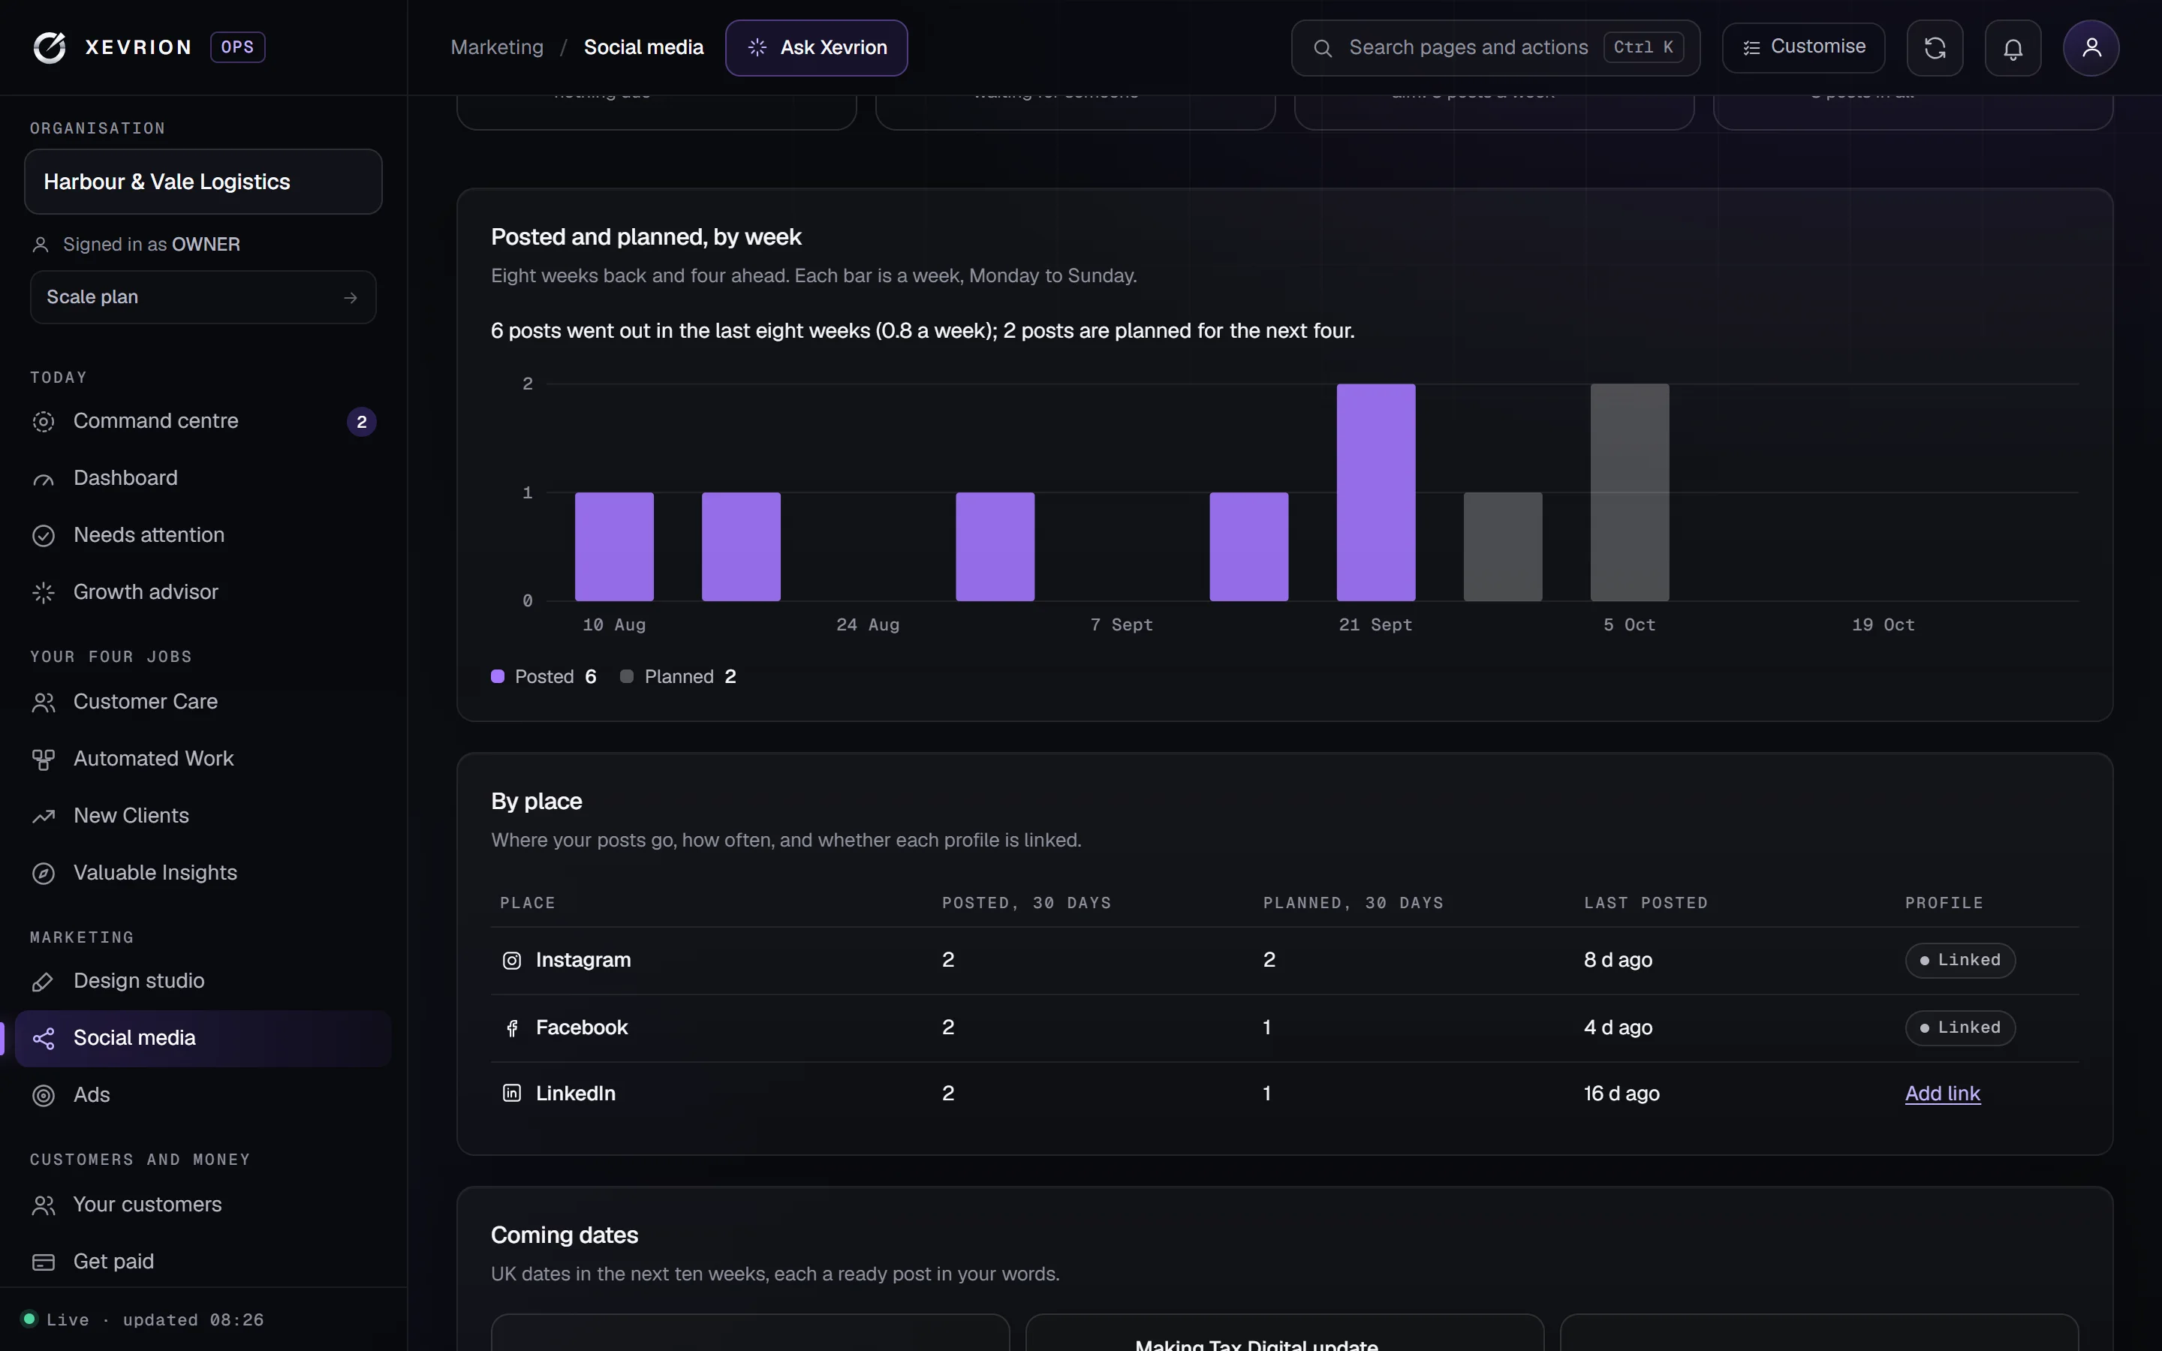
Task: Open the user profile avatar
Action: 2091,47
